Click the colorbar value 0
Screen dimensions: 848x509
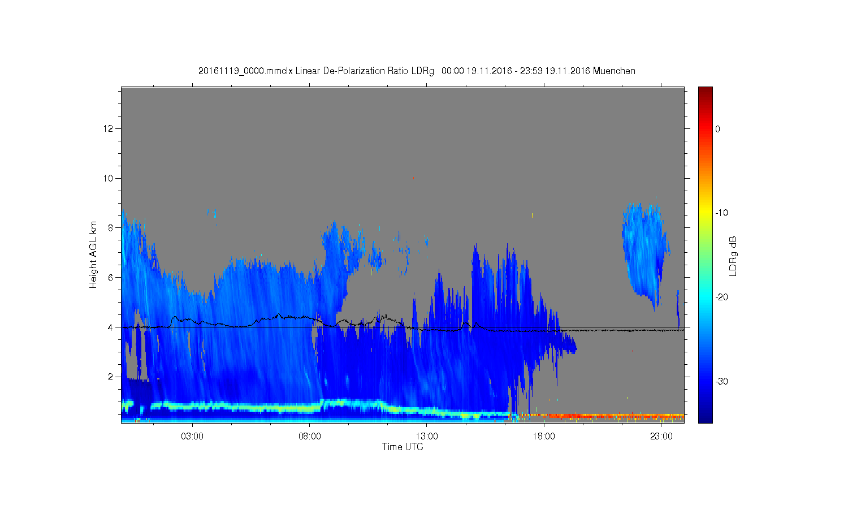tap(718, 129)
